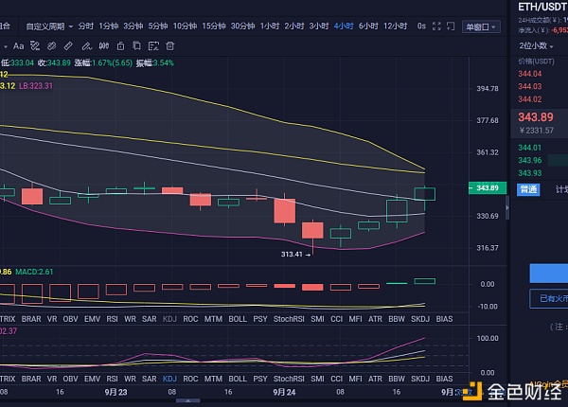Image resolution: width=568 pixels, height=407 pixels.
Task: Select OBV in upper indicator row
Action: pyautogui.click(x=70, y=319)
